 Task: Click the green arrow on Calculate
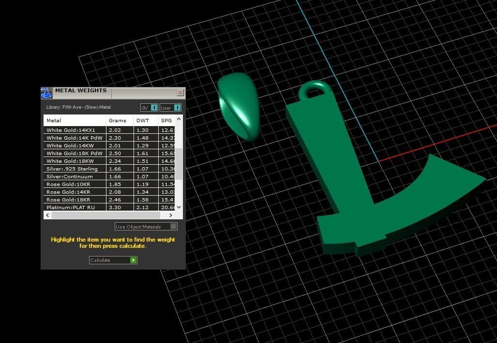pos(134,260)
